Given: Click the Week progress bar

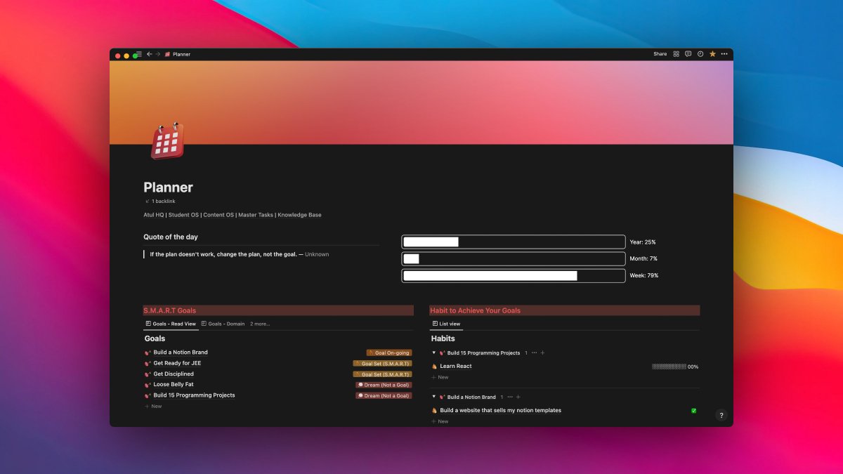Looking at the screenshot, I should tap(513, 275).
